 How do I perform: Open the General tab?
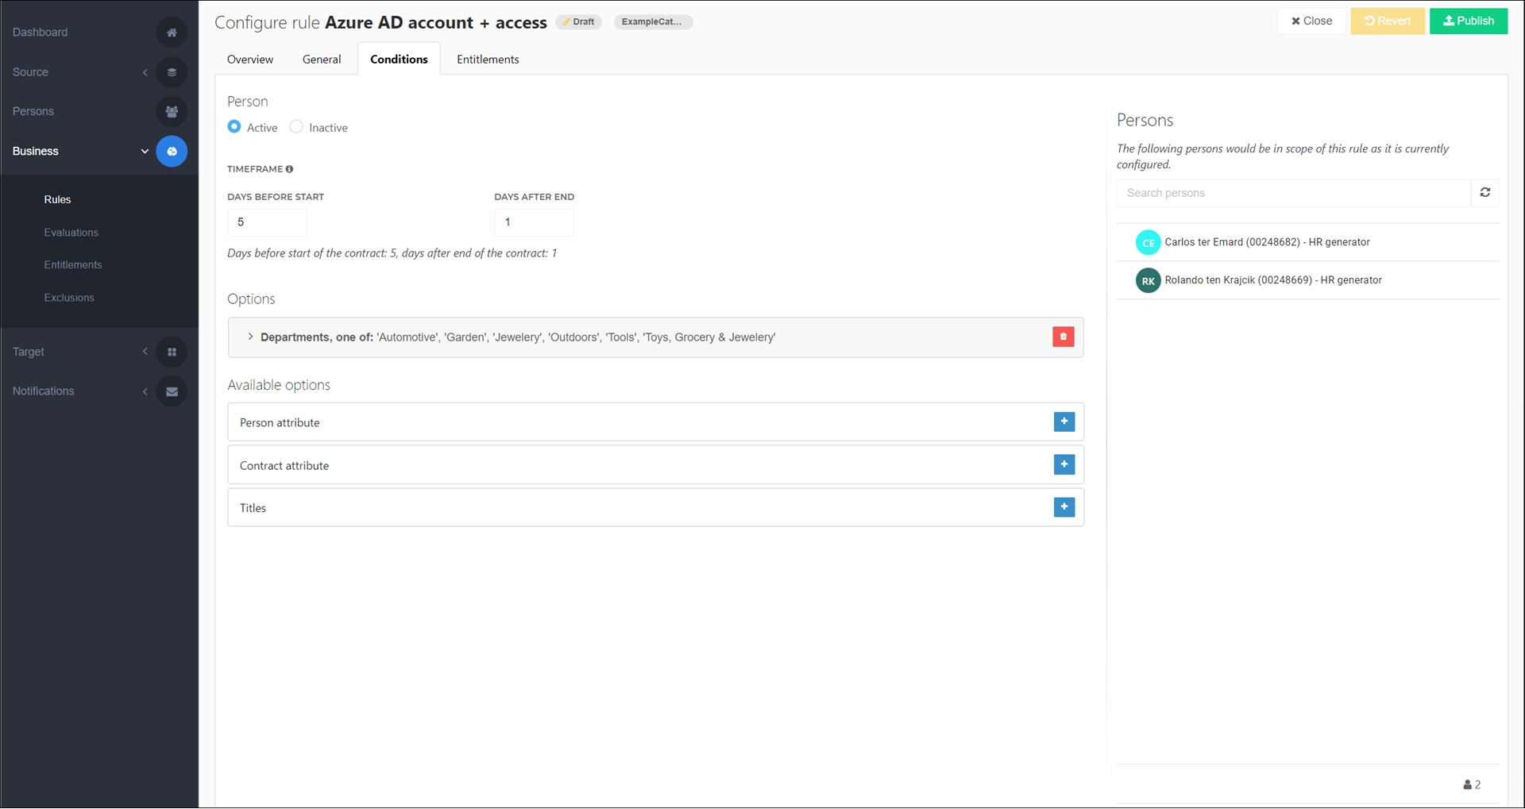point(322,60)
